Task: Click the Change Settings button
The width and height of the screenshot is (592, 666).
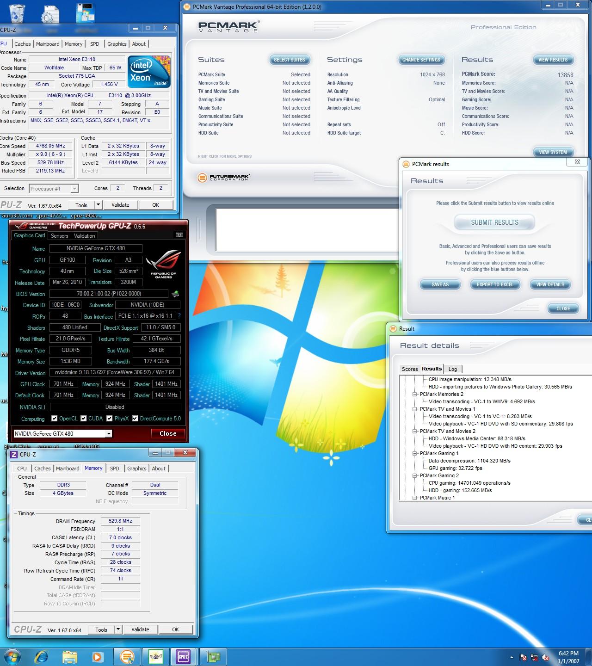Action: click(x=421, y=60)
